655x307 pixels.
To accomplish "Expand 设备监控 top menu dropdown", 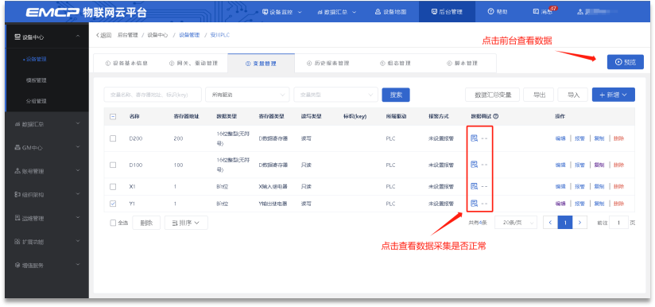I will [x=282, y=12].
